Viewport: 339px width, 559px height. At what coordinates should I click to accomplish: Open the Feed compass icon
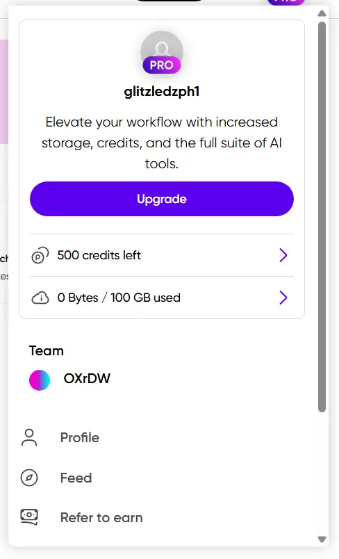tap(29, 478)
